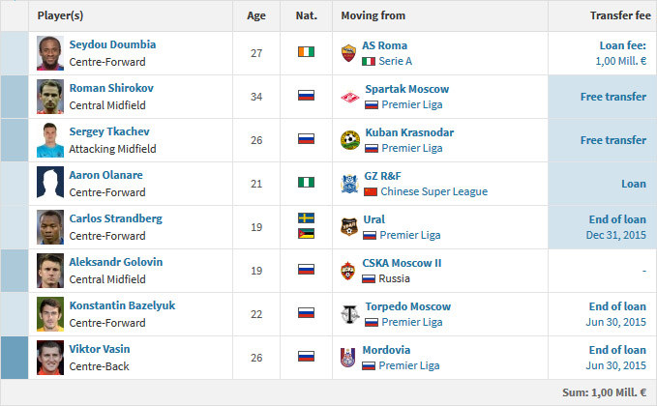
Task: Click Aleksandr Golovin's photo thumbnail
Action: click(50, 271)
